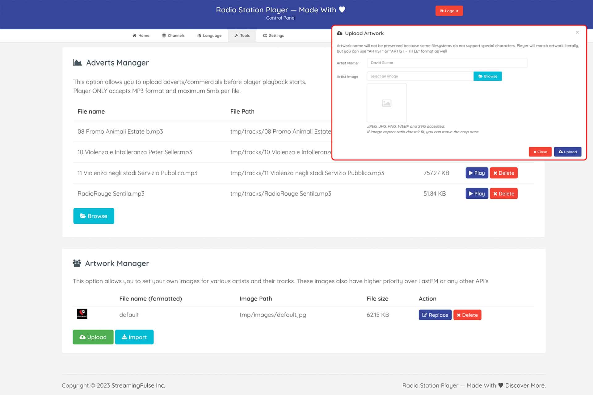Click the default artwork thumbnail
The width and height of the screenshot is (593, 395).
82,314
